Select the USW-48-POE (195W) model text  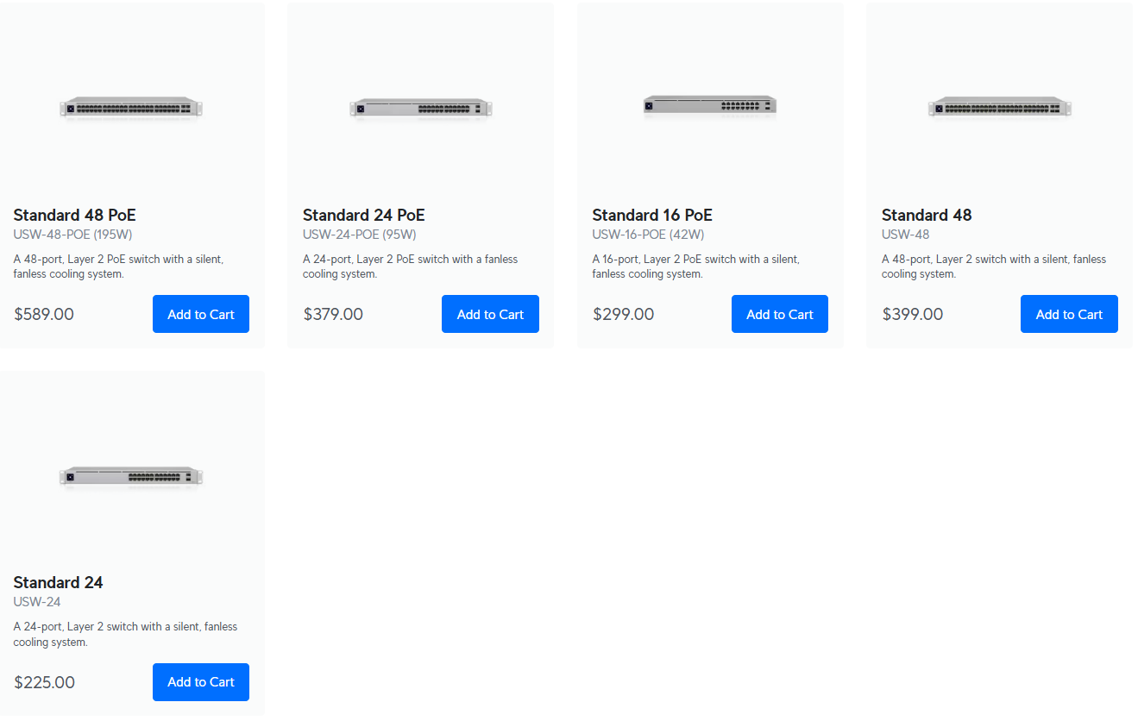[x=73, y=235]
